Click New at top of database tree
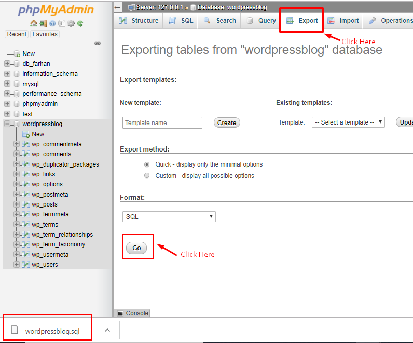 coord(29,54)
